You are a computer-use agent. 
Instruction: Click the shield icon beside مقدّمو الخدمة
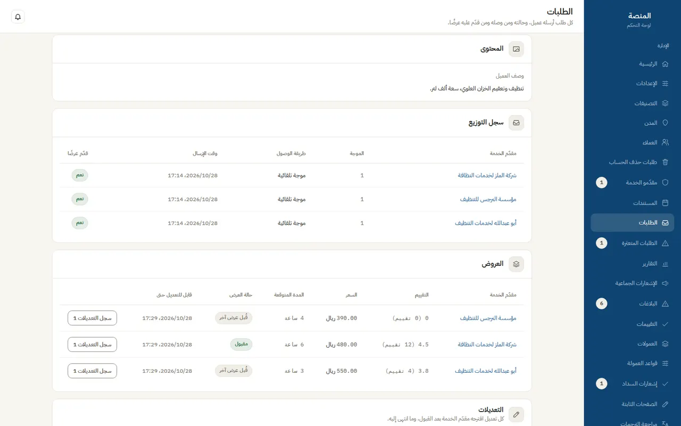tap(665, 183)
